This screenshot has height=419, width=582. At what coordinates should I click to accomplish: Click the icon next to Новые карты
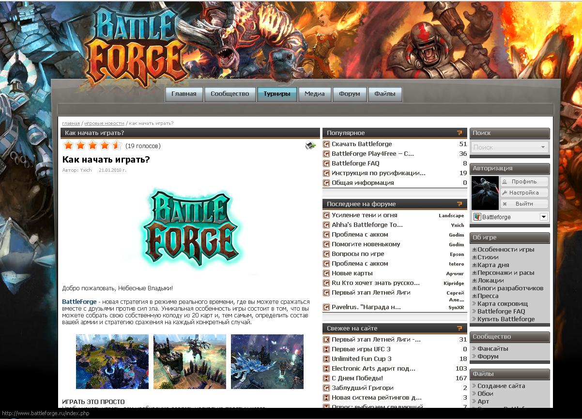tap(326, 273)
